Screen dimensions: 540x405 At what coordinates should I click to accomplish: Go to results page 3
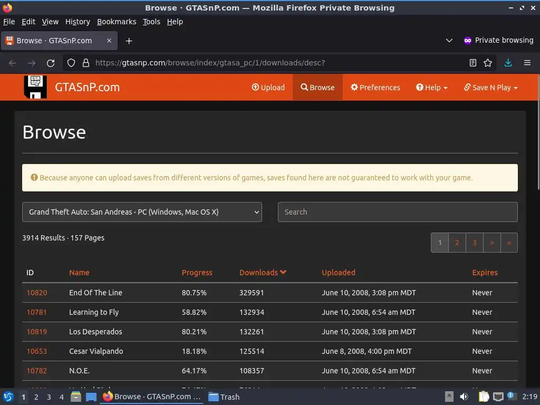pyautogui.click(x=475, y=243)
